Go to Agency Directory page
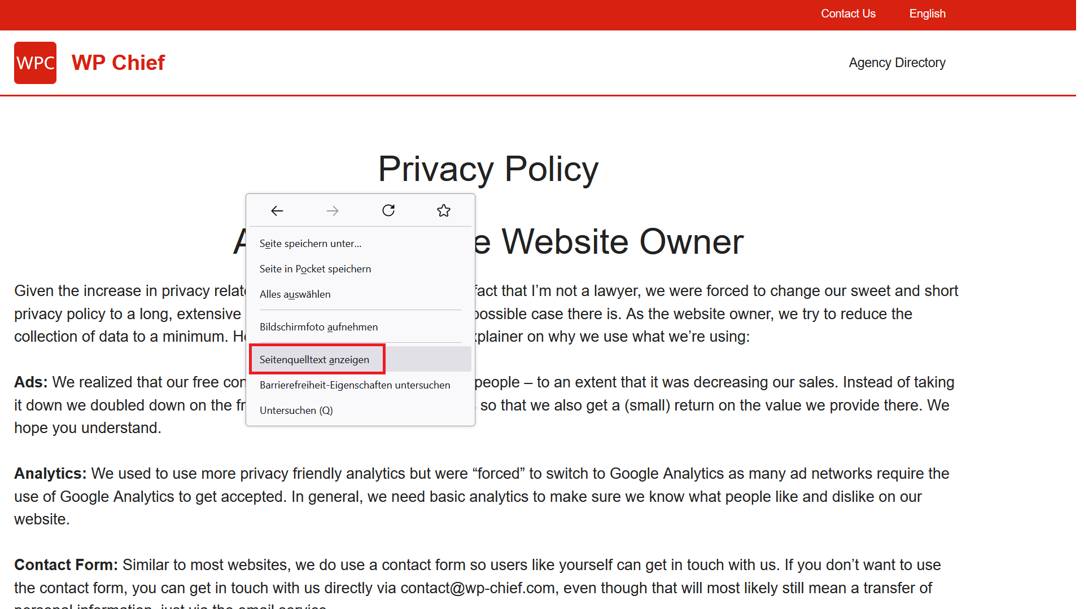1084x609 pixels. tap(897, 63)
